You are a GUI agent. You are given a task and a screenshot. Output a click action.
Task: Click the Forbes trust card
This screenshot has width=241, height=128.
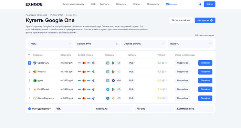click(154, 109)
